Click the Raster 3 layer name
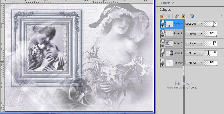 [x=178, y=43]
